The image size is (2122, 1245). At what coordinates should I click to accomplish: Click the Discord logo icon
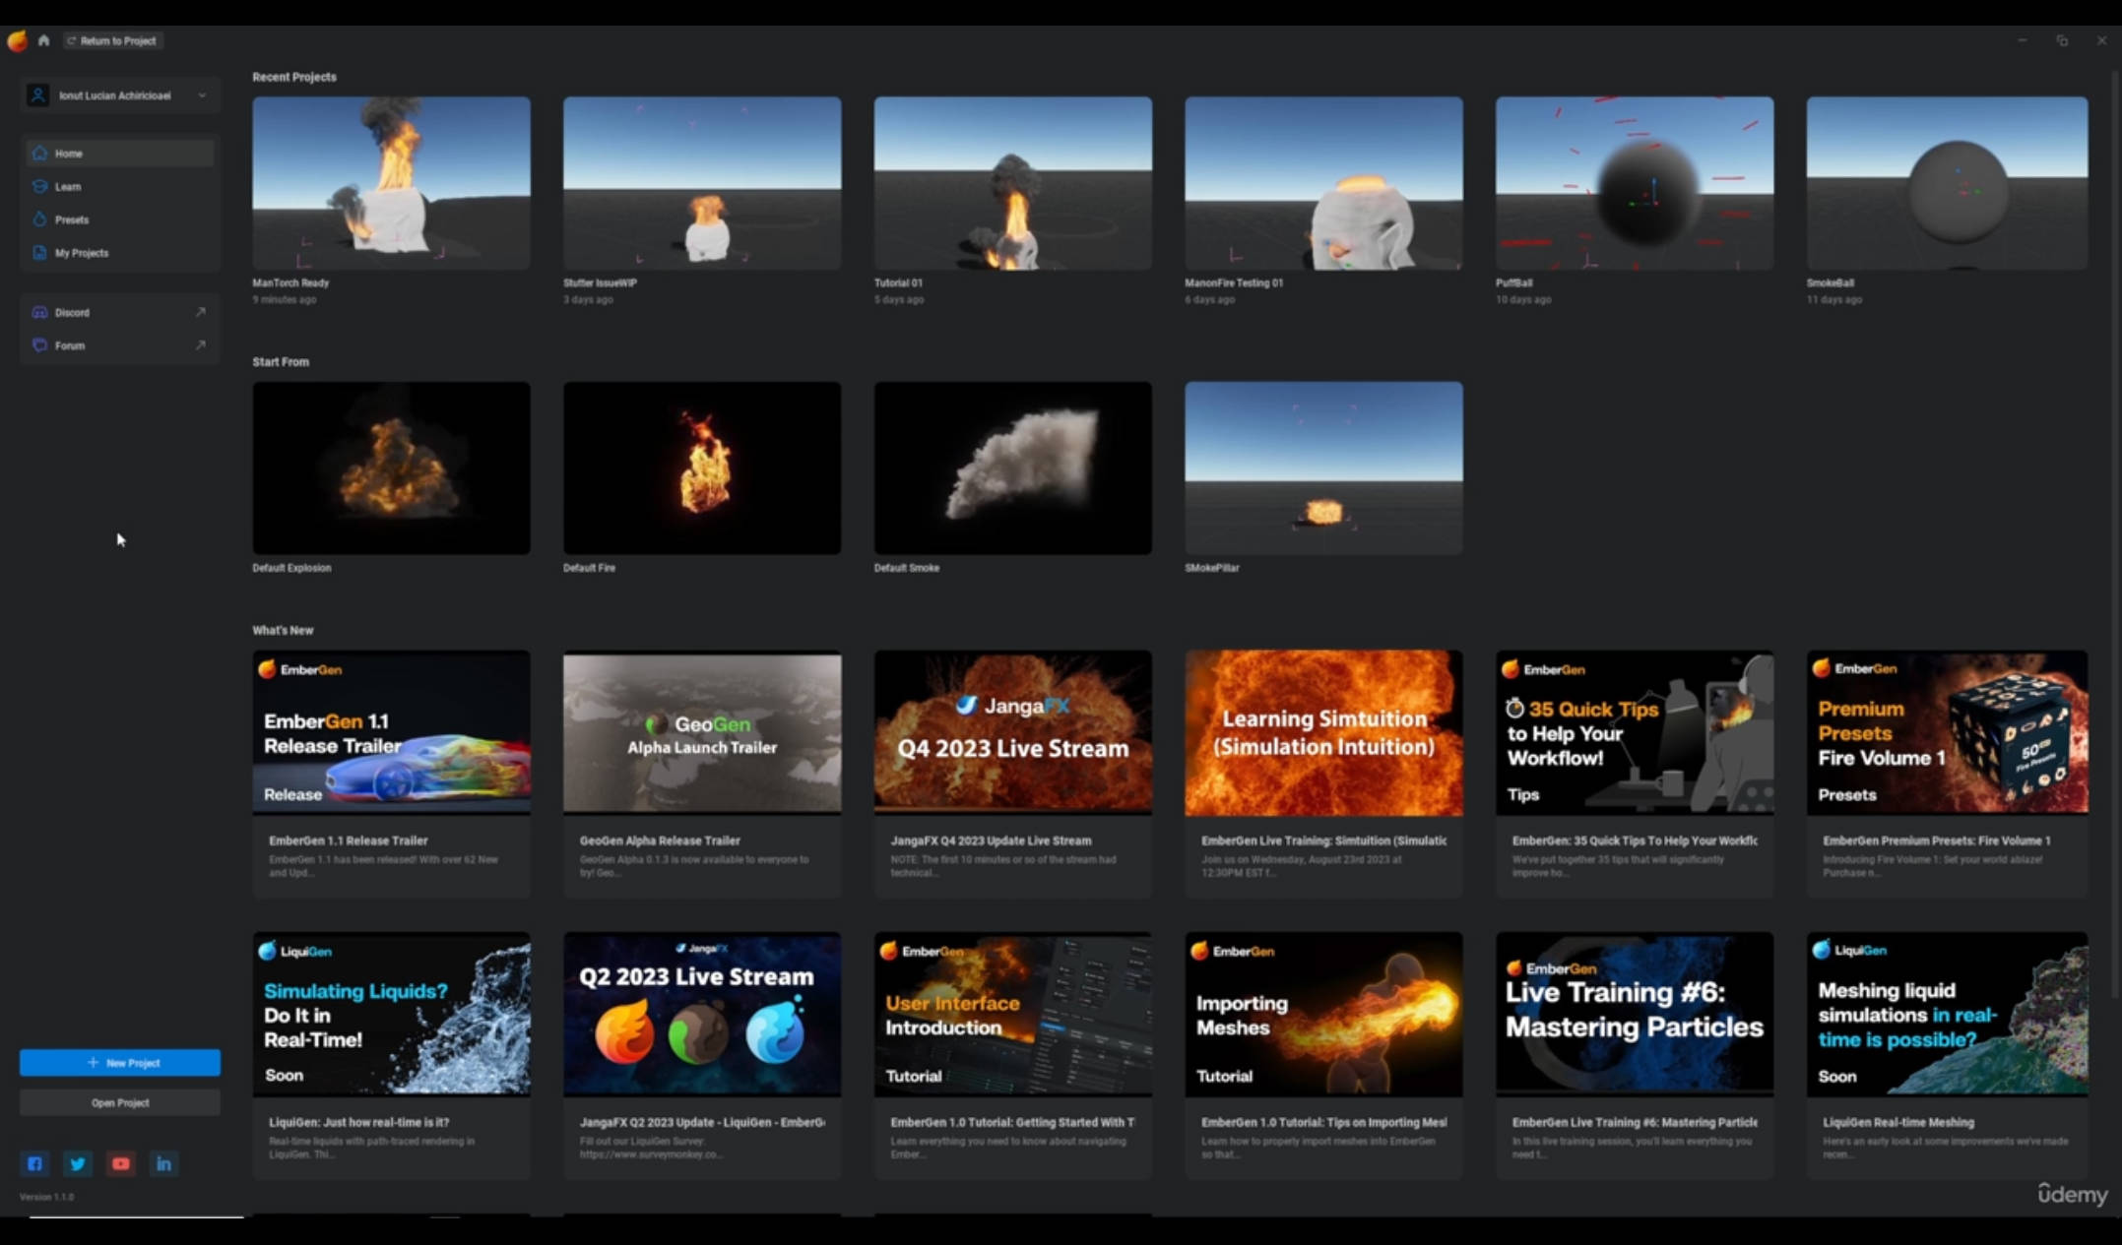pyautogui.click(x=39, y=312)
